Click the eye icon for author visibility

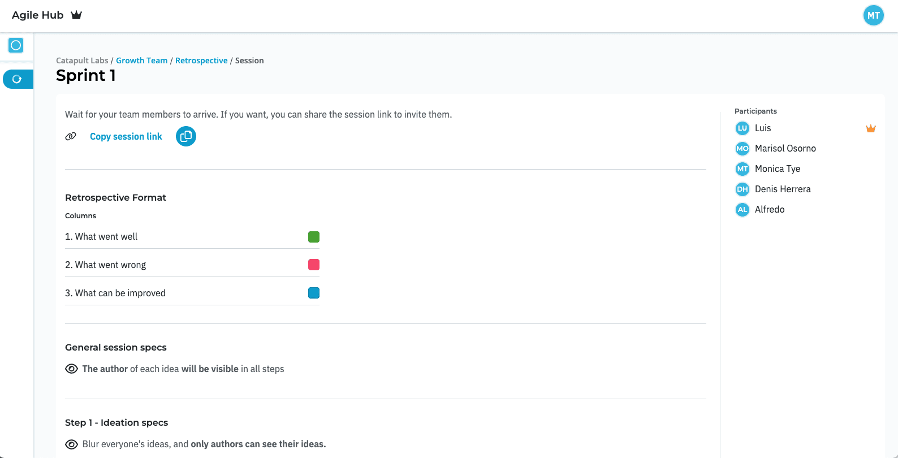pyautogui.click(x=72, y=369)
